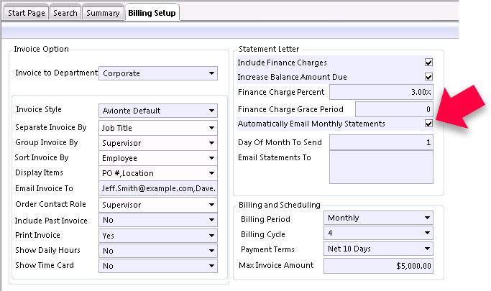
Task: Expand the Invoice Style dropdown
Action: pyautogui.click(x=158, y=111)
